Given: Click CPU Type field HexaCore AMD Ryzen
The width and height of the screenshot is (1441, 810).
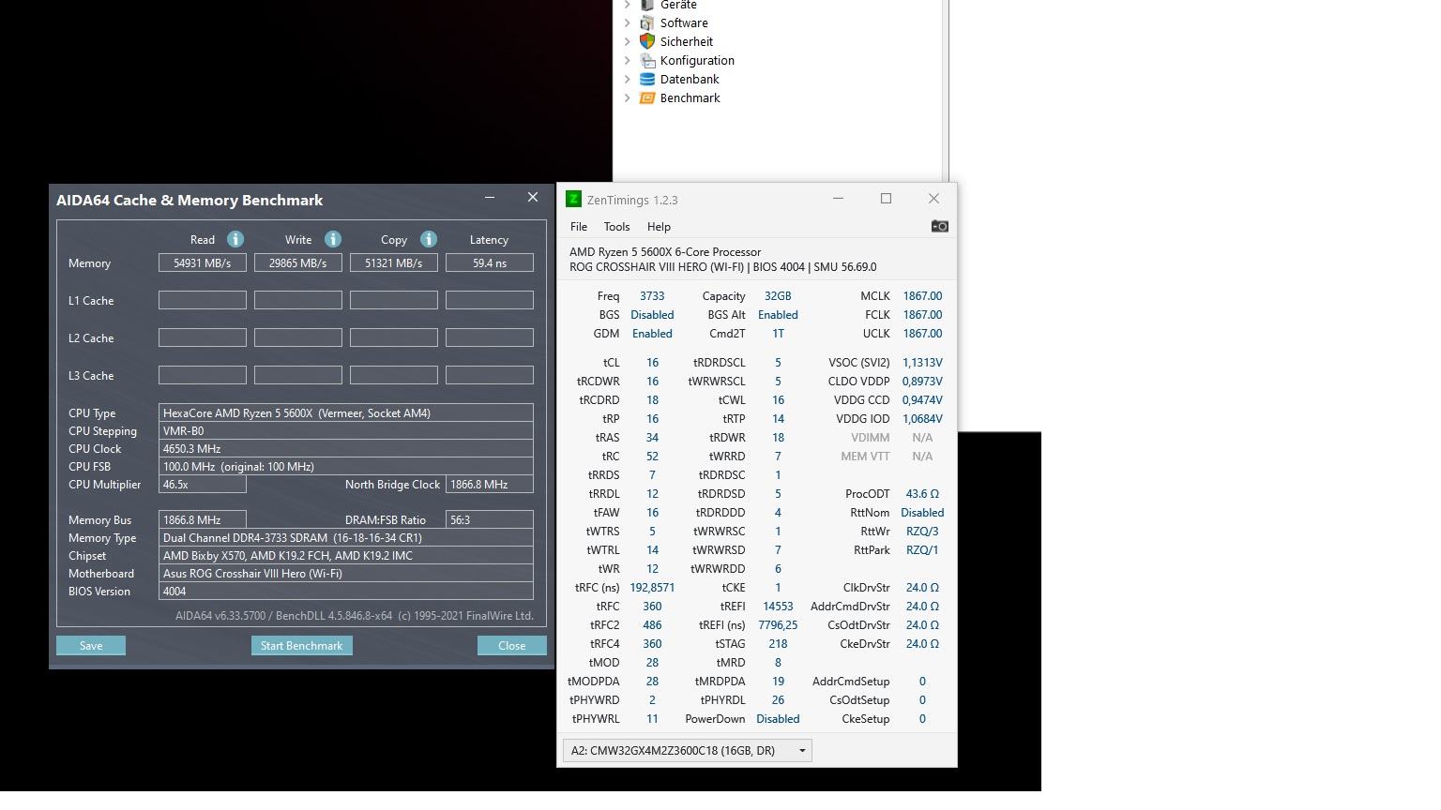Looking at the screenshot, I should [x=346, y=412].
